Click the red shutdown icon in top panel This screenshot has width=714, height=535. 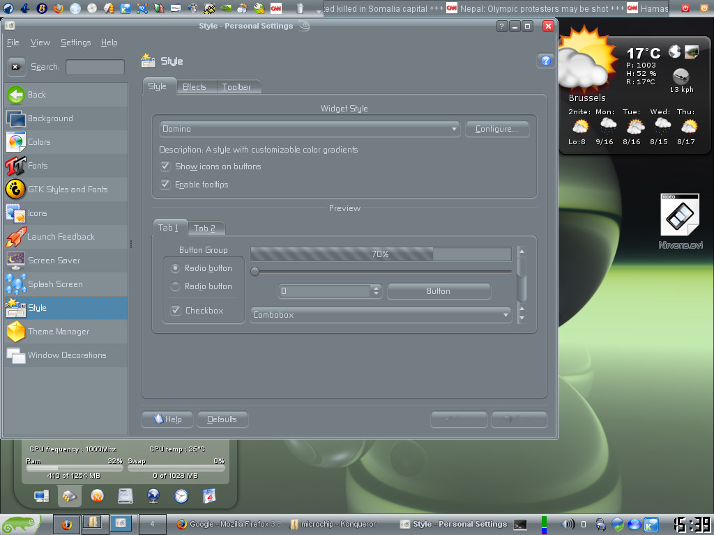(x=685, y=8)
